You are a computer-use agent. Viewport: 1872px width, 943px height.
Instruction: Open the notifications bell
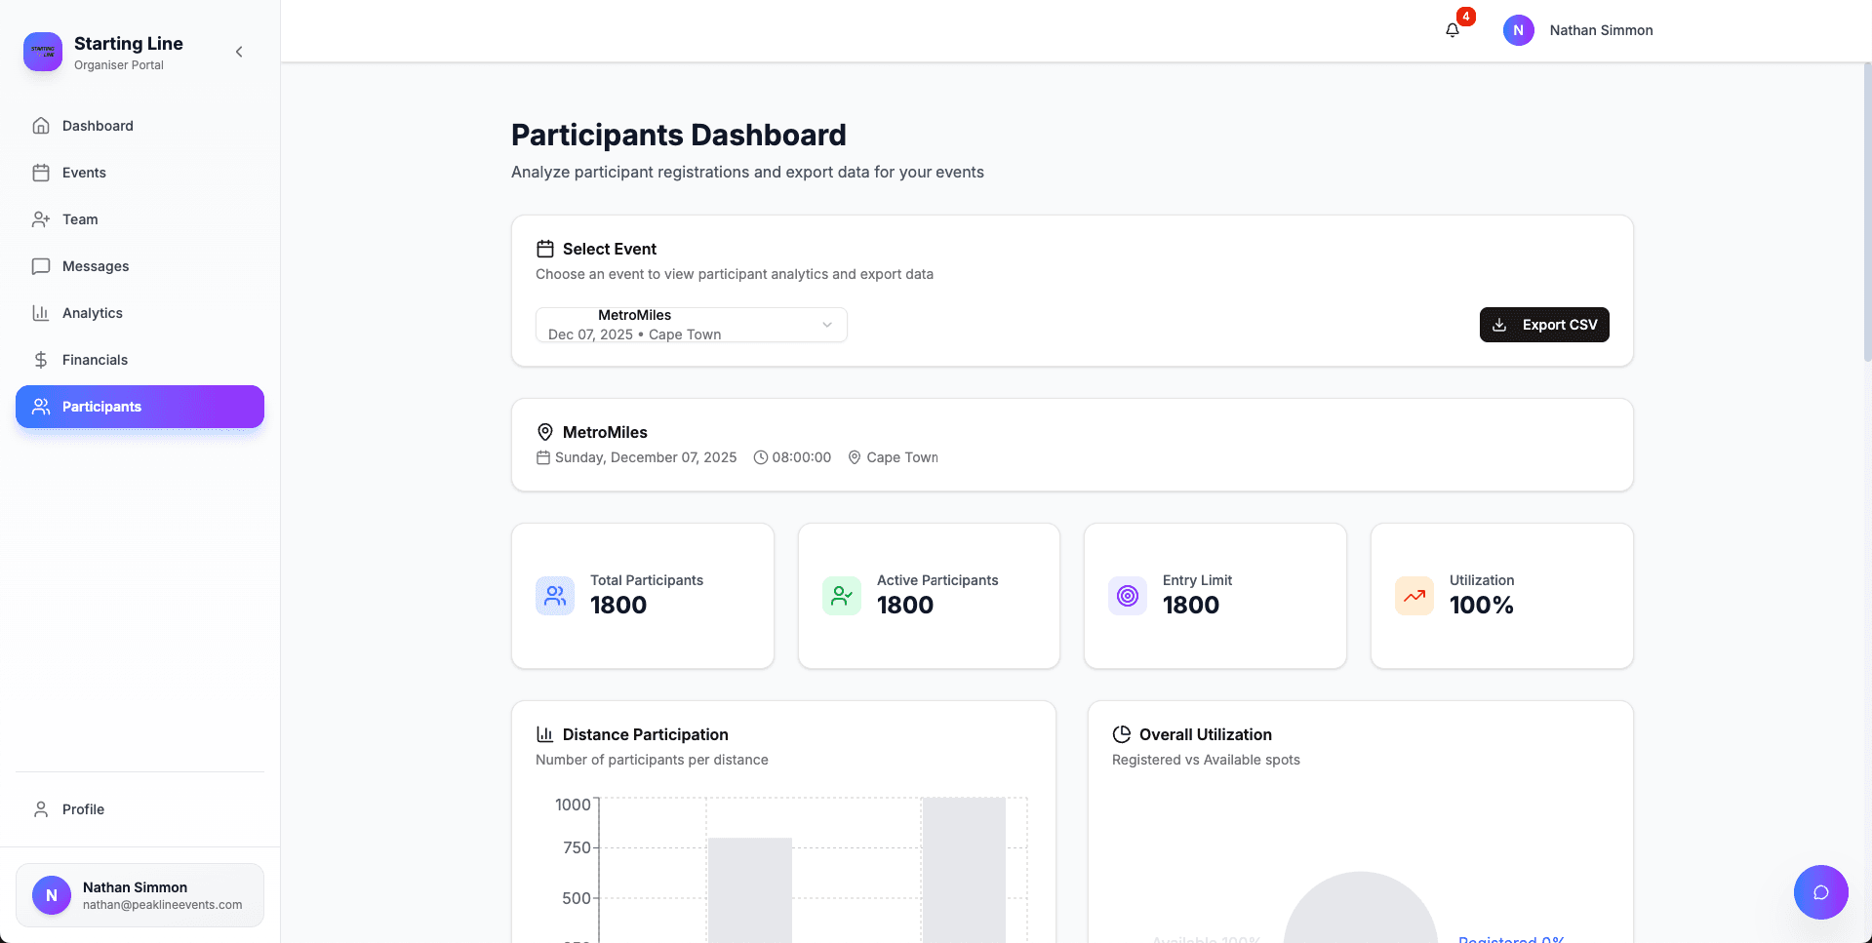point(1453,30)
